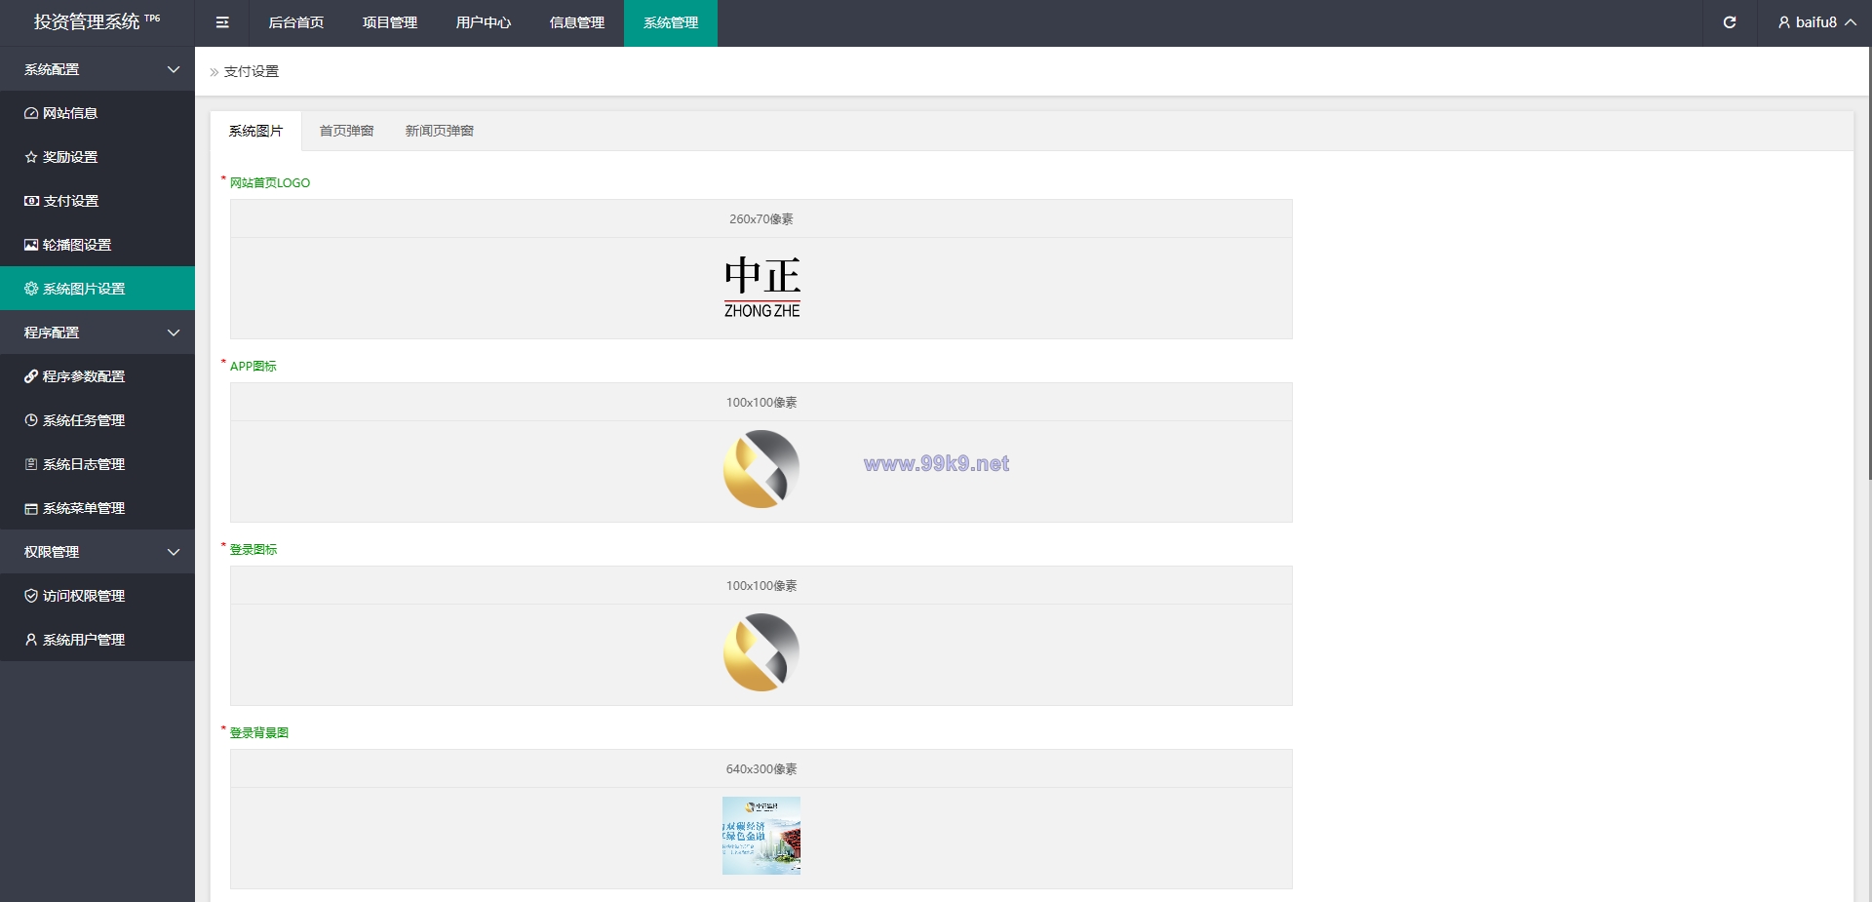Click the APP图标 gold and gray logo
The image size is (1872, 902).
761,470
